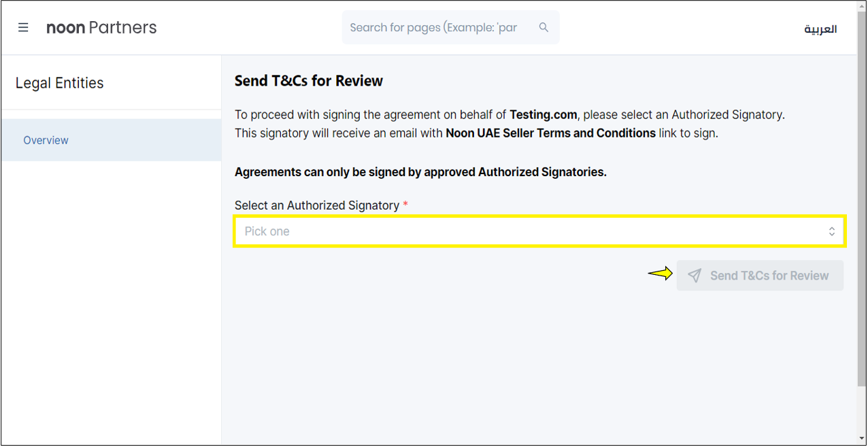Focus the Search for pages field

pyautogui.click(x=435, y=28)
